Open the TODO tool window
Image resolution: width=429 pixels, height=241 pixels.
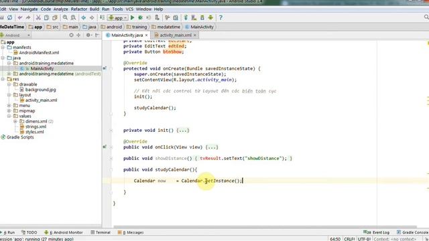tap(29, 232)
